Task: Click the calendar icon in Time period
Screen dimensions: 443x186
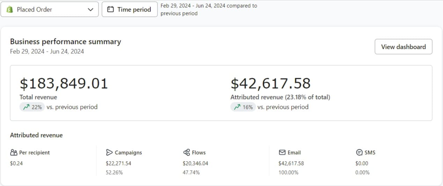Action: pos(110,9)
